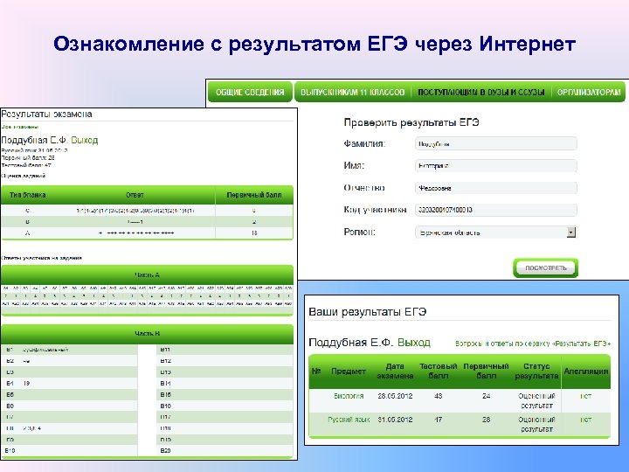Click appeal 'нет' link in Русский язык row
The width and height of the screenshot is (629, 472).
pos(585,420)
